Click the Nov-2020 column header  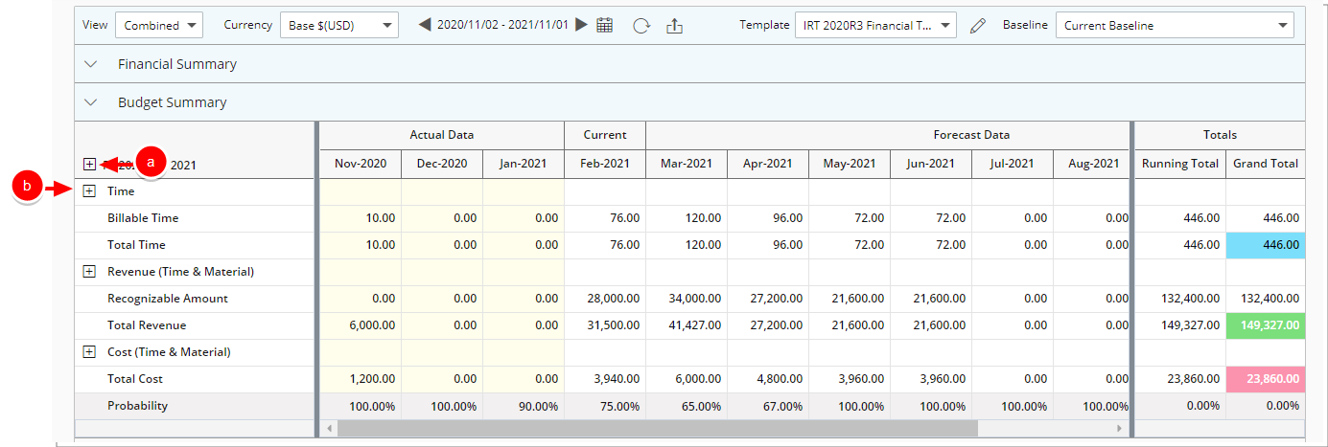pos(361,164)
